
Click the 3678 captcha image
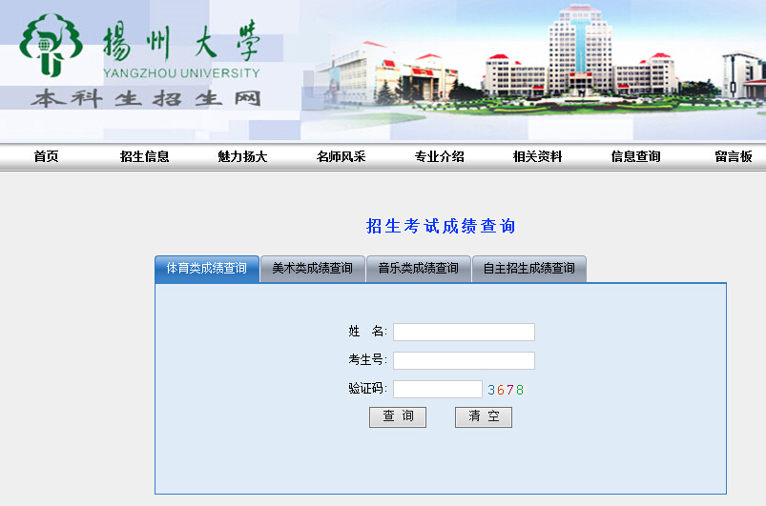pyautogui.click(x=506, y=390)
